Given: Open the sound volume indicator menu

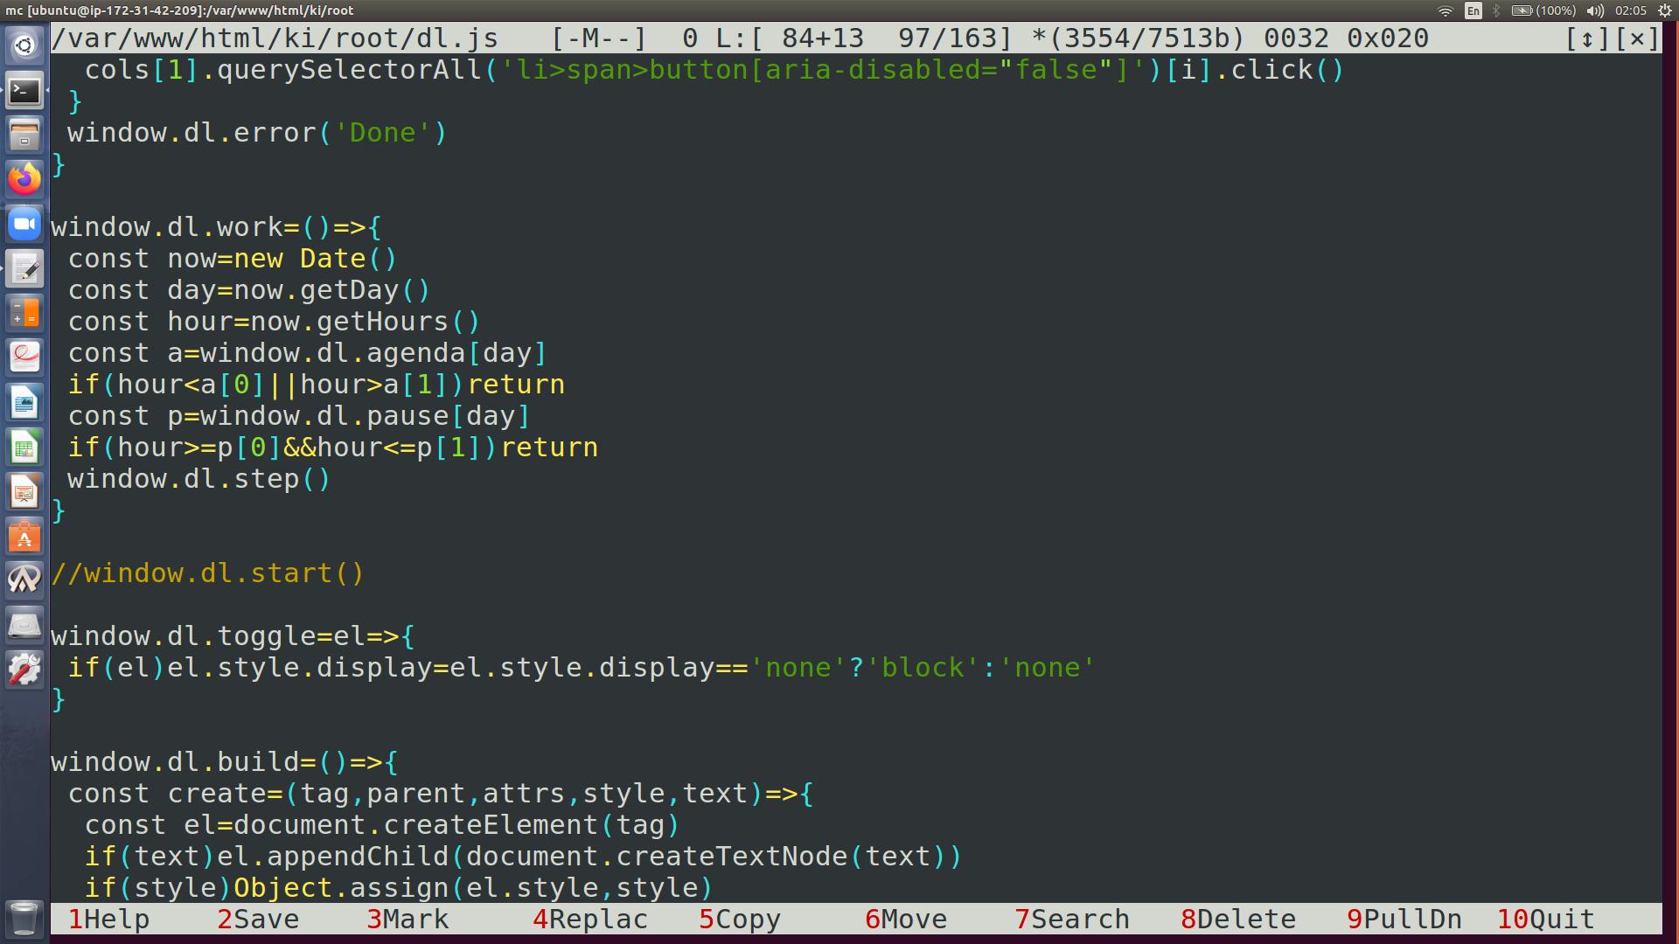Looking at the screenshot, I should (x=1594, y=10).
